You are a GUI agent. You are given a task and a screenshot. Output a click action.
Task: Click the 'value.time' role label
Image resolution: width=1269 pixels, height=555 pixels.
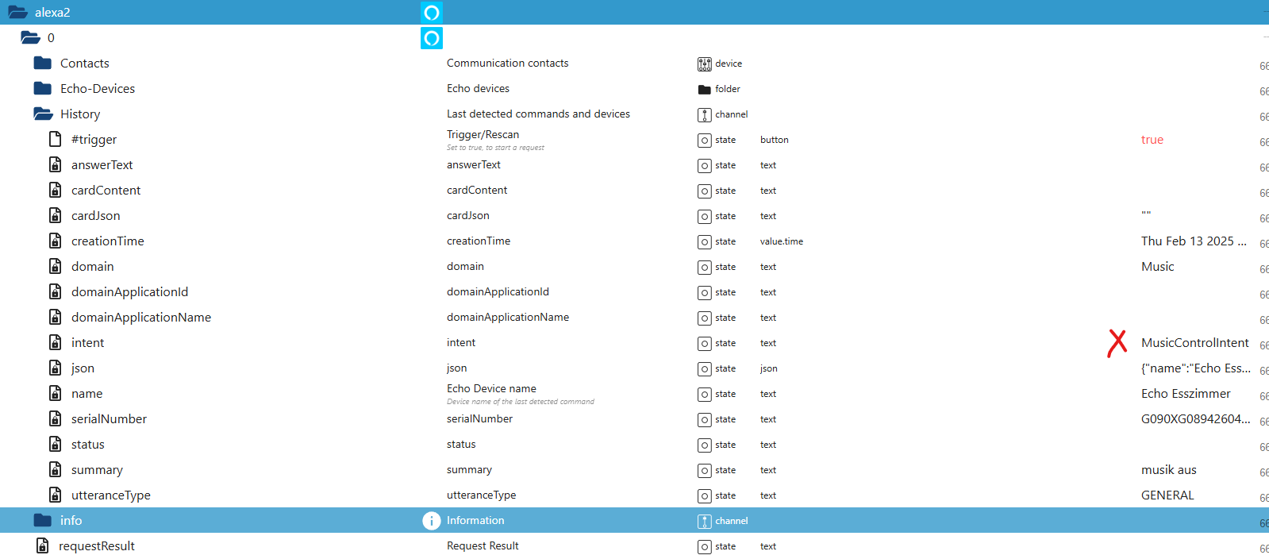[x=782, y=242]
